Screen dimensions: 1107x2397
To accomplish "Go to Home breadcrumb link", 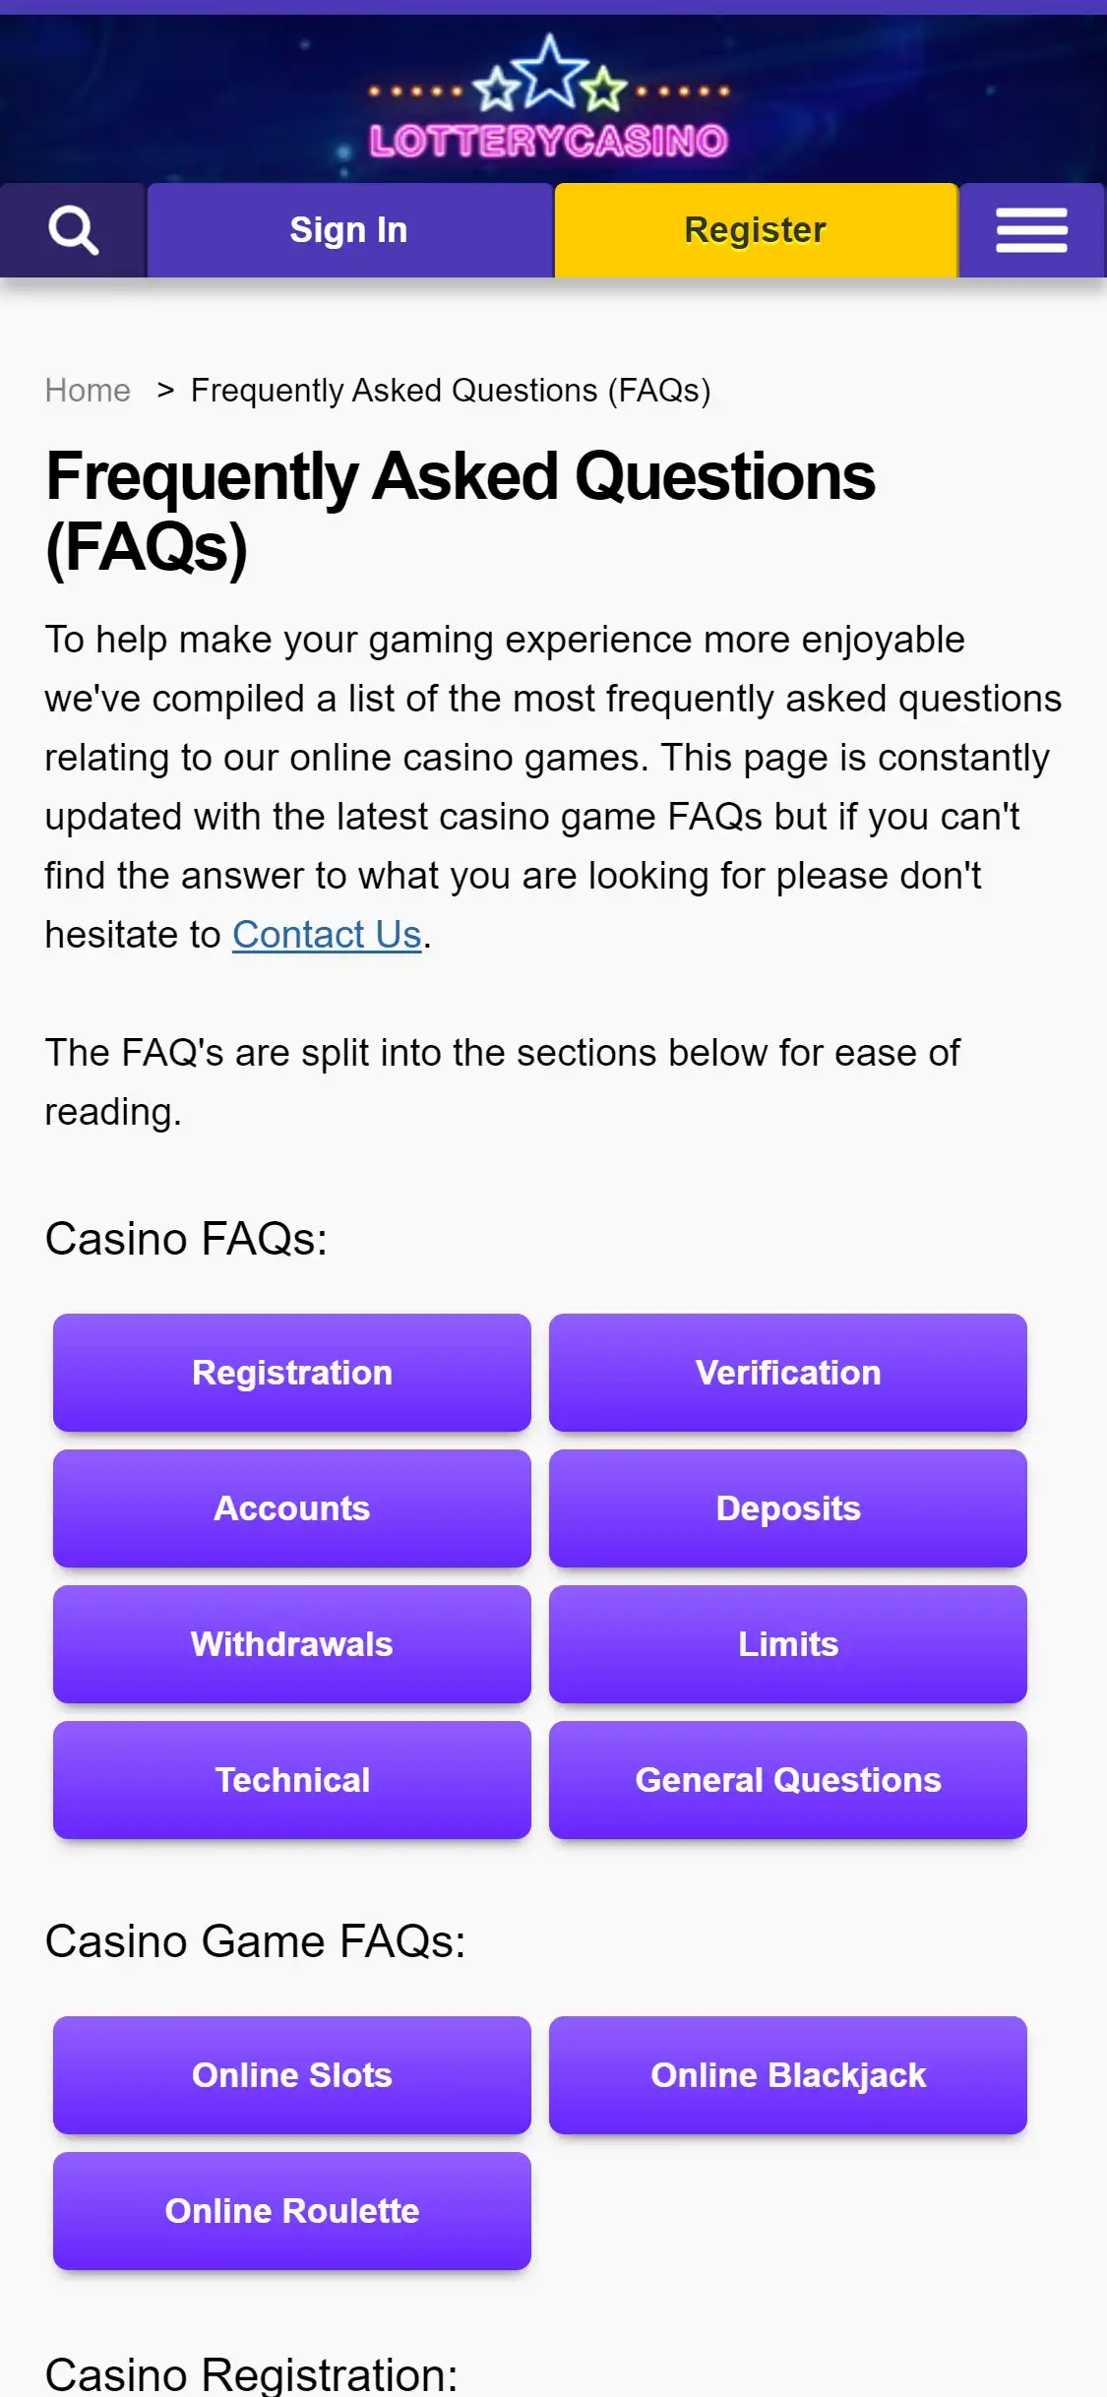I will click(88, 391).
